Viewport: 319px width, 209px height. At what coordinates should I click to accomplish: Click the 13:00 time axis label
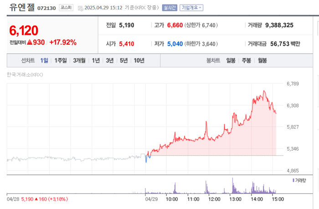click(x=236, y=199)
